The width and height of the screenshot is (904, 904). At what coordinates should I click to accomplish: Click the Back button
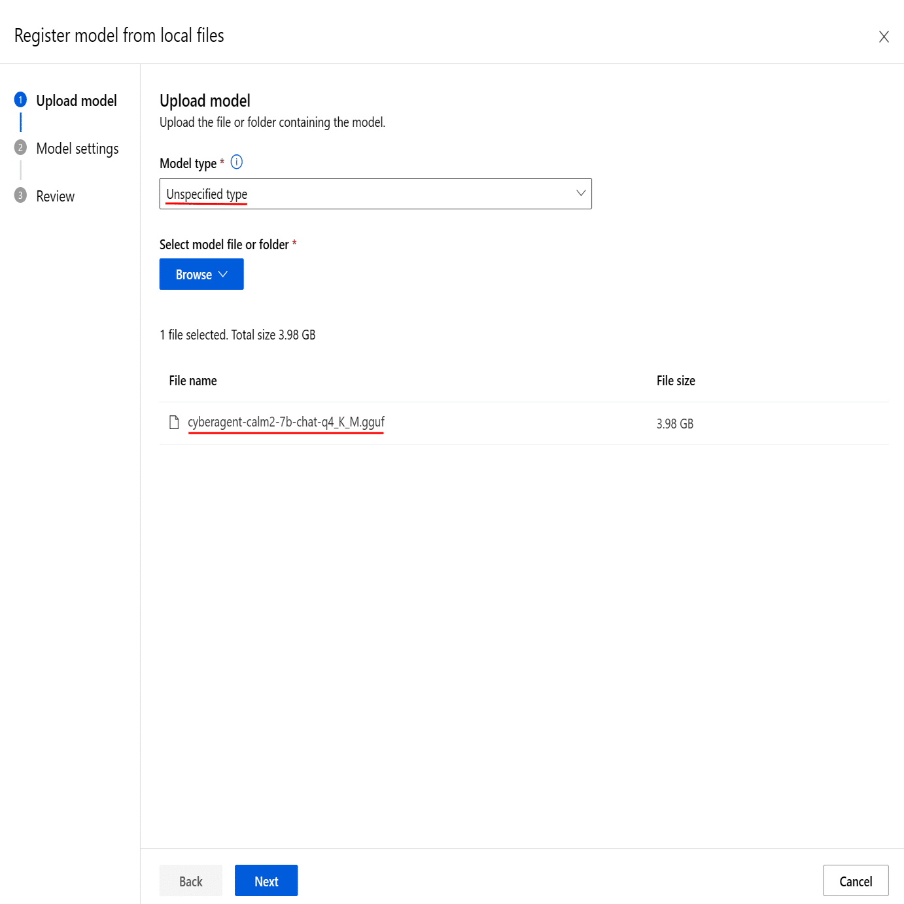click(191, 880)
